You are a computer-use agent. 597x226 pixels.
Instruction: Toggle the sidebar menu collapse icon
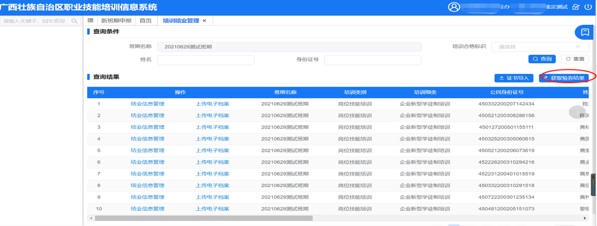[x=90, y=20]
